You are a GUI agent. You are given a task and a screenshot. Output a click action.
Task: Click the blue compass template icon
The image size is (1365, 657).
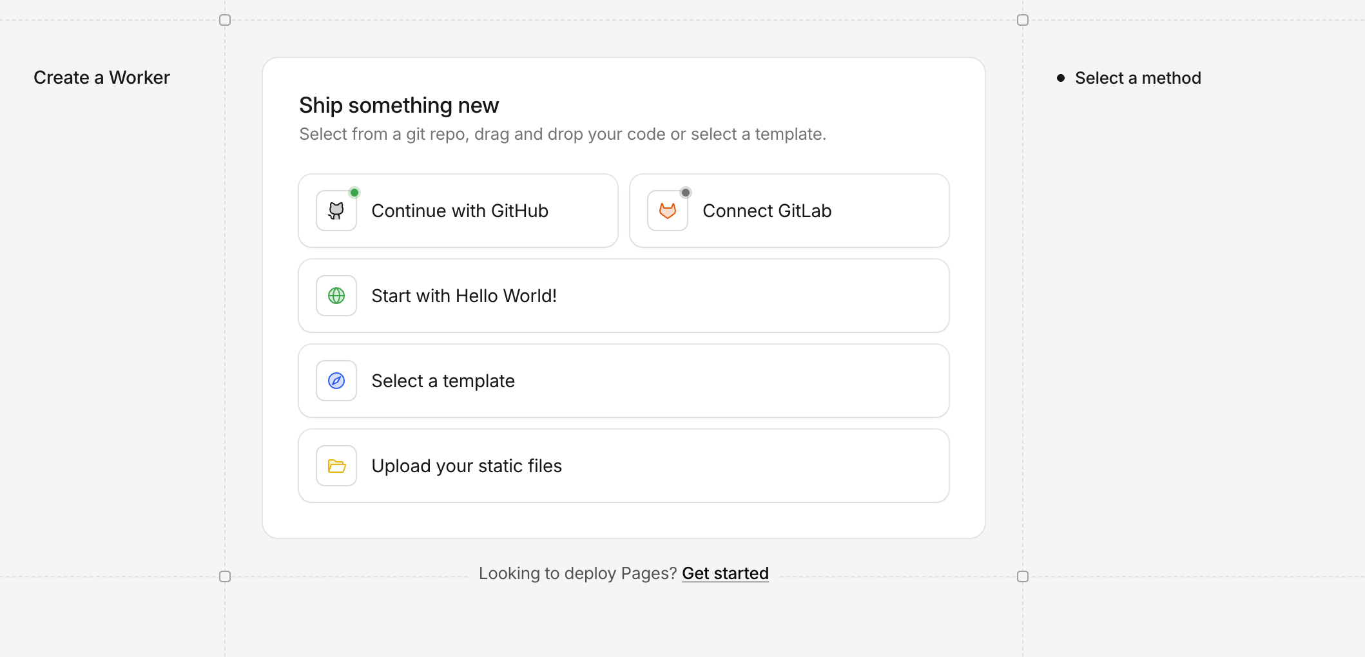(336, 381)
